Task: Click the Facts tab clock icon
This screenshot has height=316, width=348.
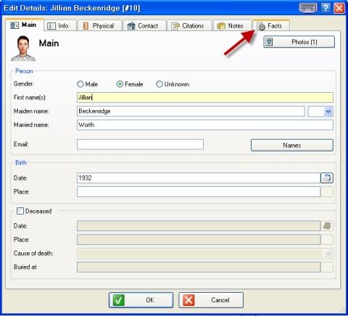Action: [261, 26]
